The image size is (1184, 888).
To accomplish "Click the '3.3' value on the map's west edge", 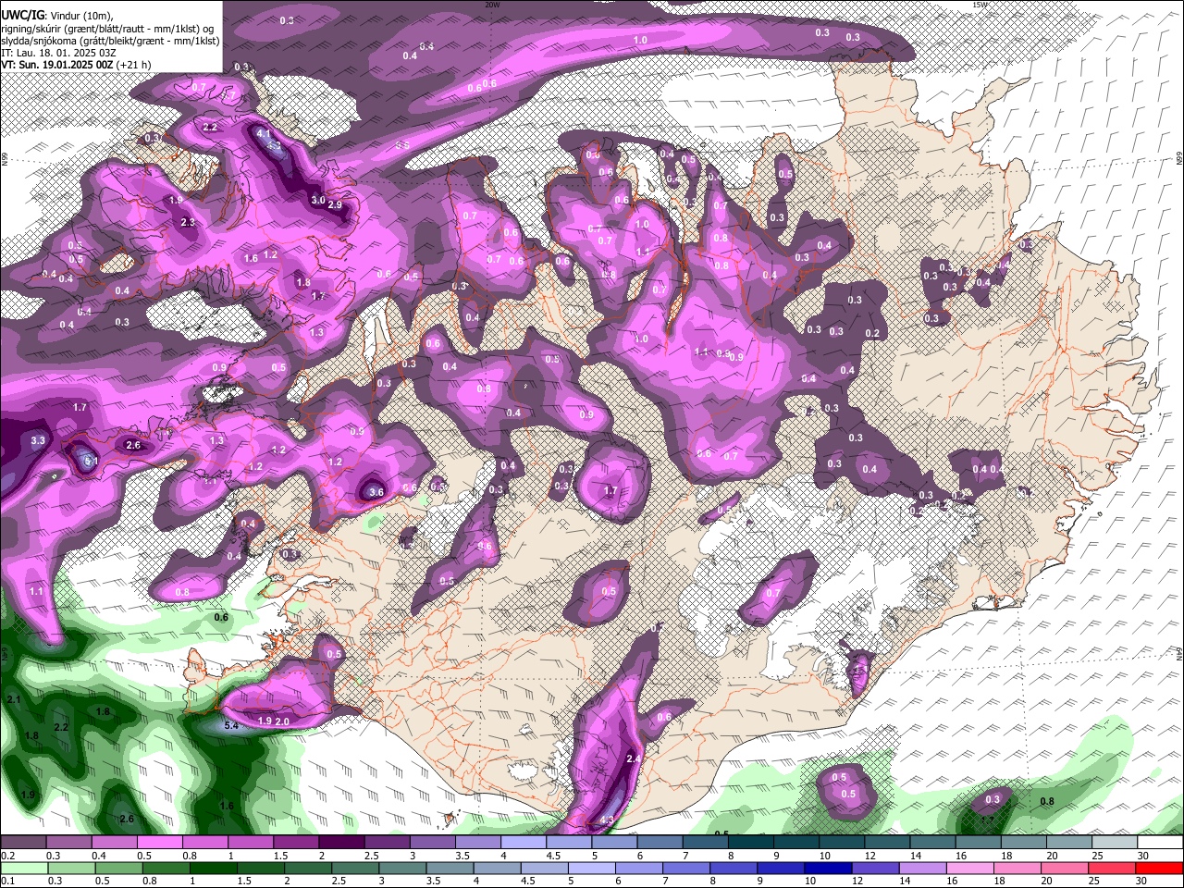I will (38, 441).
